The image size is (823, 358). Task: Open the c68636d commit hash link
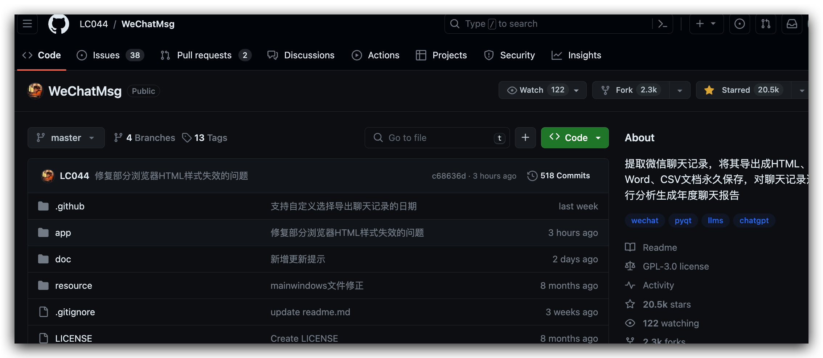pos(449,176)
